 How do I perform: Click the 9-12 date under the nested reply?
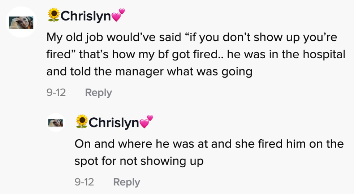click(x=84, y=182)
